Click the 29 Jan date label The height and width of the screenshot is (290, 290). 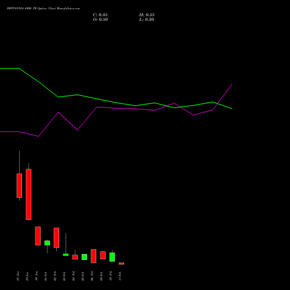[27, 276]
